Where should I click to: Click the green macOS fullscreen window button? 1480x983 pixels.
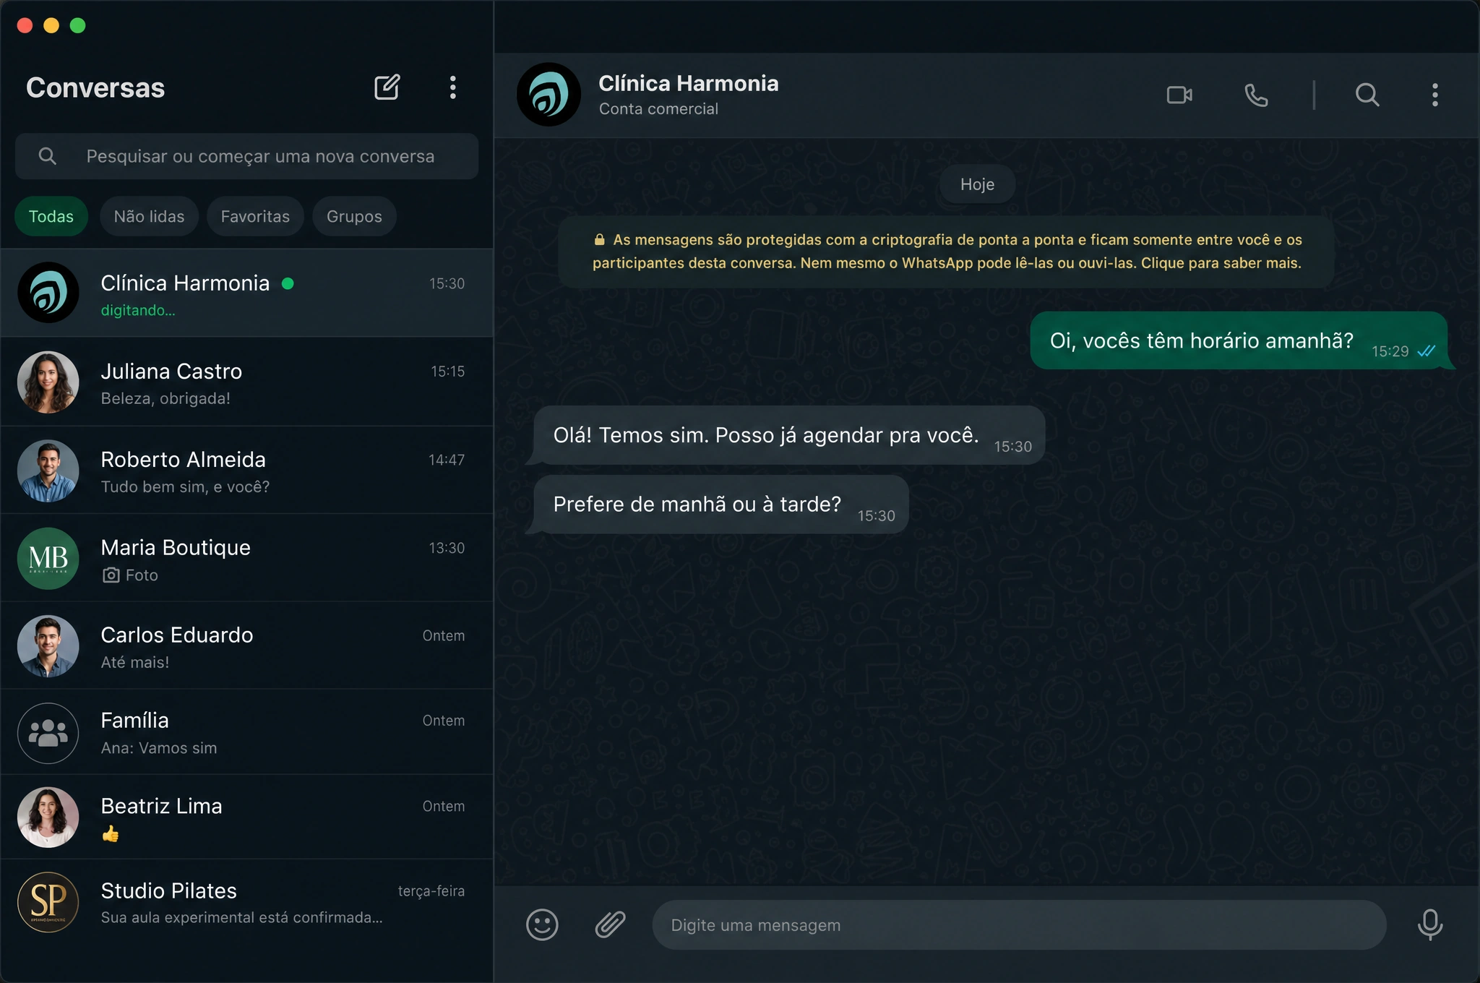click(77, 26)
